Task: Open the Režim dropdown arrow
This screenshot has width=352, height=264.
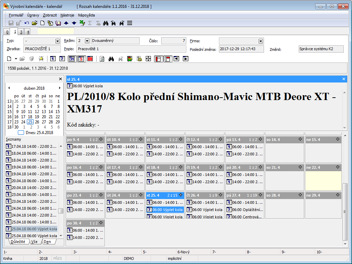Action: click(87, 41)
